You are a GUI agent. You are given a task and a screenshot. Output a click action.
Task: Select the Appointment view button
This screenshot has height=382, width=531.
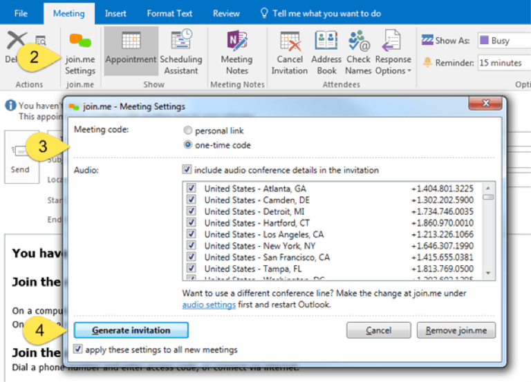tap(131, 51)
